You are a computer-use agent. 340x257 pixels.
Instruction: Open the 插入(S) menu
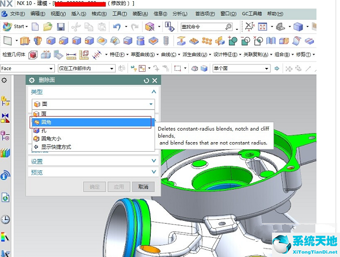pyautogui.click(x=79, y=14)
